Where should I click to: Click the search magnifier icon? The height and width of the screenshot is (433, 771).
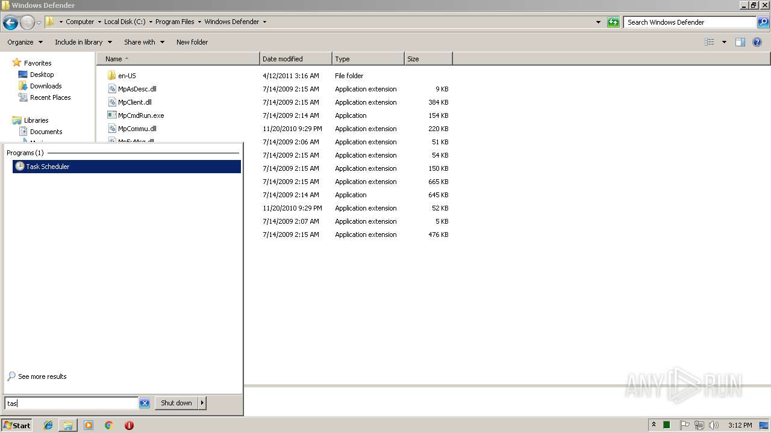(763, 22)
